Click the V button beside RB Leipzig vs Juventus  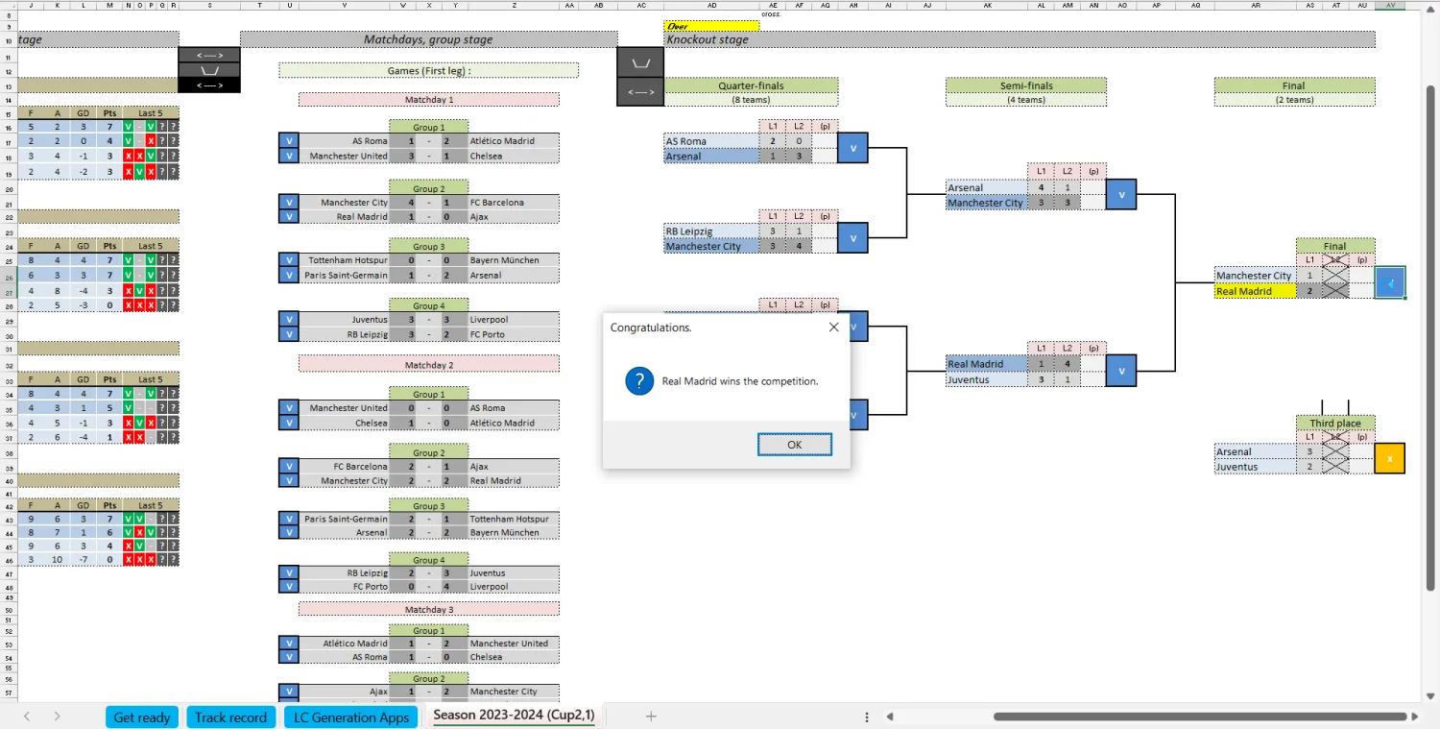288,573
